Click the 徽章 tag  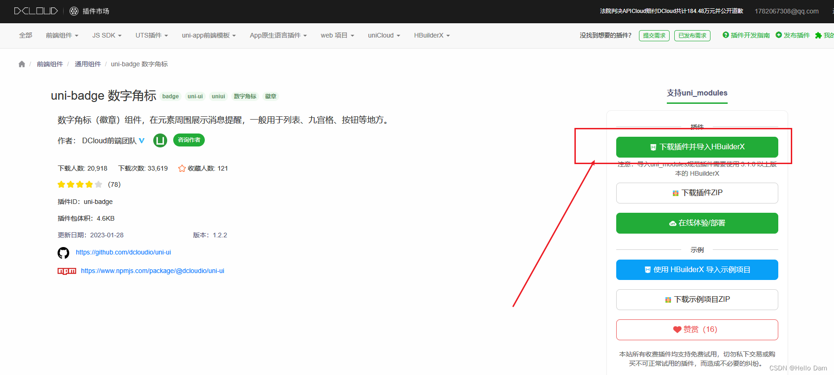tap(271, 96)
